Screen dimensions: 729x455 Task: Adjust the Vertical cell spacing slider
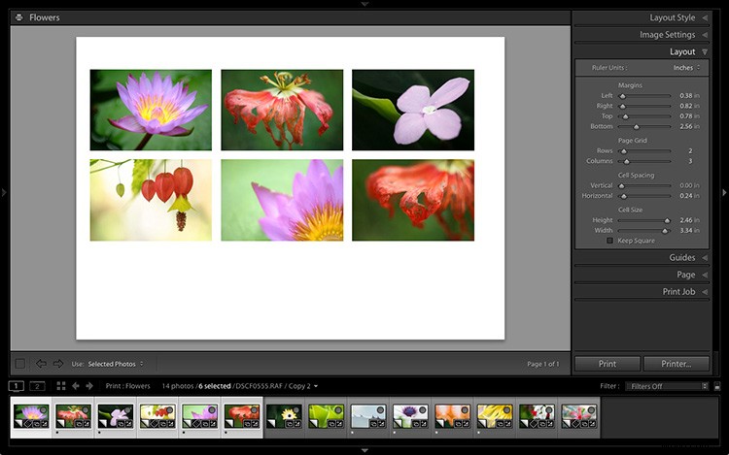click(x=622, y=185)
